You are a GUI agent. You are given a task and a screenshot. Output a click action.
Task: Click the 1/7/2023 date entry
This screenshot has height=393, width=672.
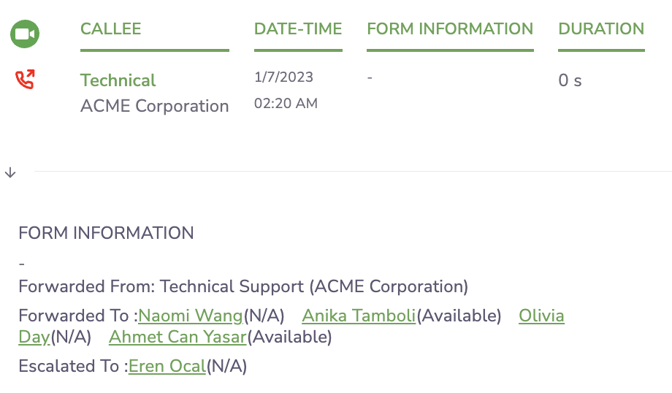[x=283, y=77]
